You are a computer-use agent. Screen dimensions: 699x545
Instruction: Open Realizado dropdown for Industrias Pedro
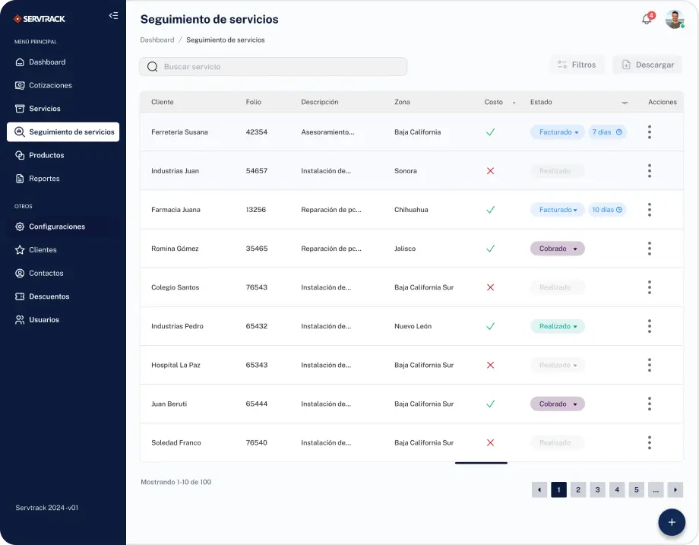(x=557, y=326)
